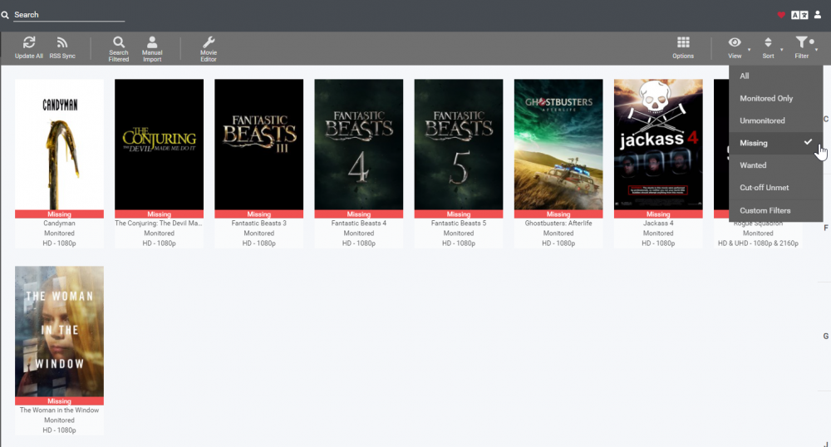Click 'The Woman in the Window' title text
This screenshot has width=831, height=447.
(59, 410)
